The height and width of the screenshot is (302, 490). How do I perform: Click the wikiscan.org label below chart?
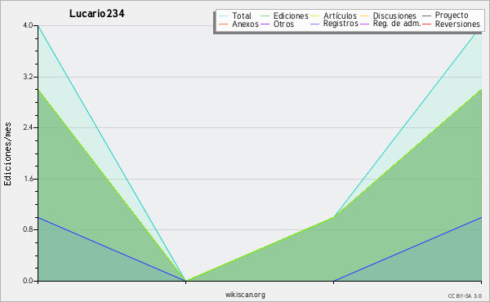(x=245, y=295)
